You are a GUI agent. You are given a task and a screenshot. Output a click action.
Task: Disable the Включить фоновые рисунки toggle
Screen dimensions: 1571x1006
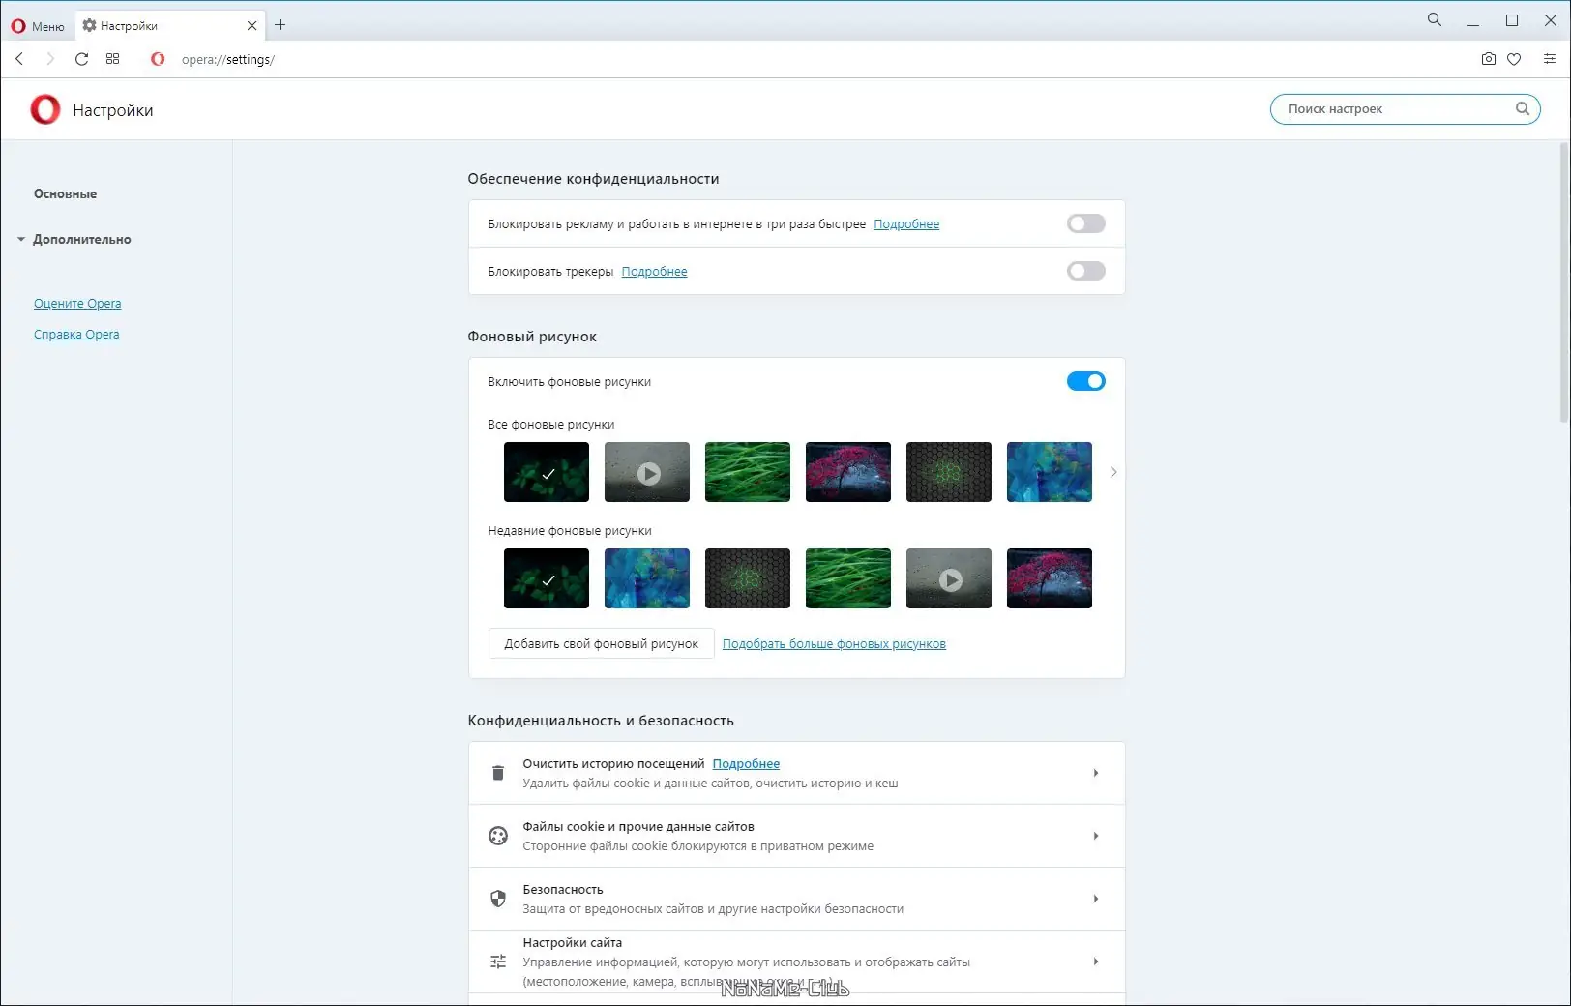click(x=1085, y=382)
